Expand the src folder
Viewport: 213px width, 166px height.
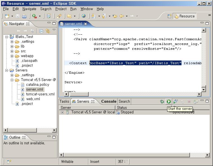[12, 51]
